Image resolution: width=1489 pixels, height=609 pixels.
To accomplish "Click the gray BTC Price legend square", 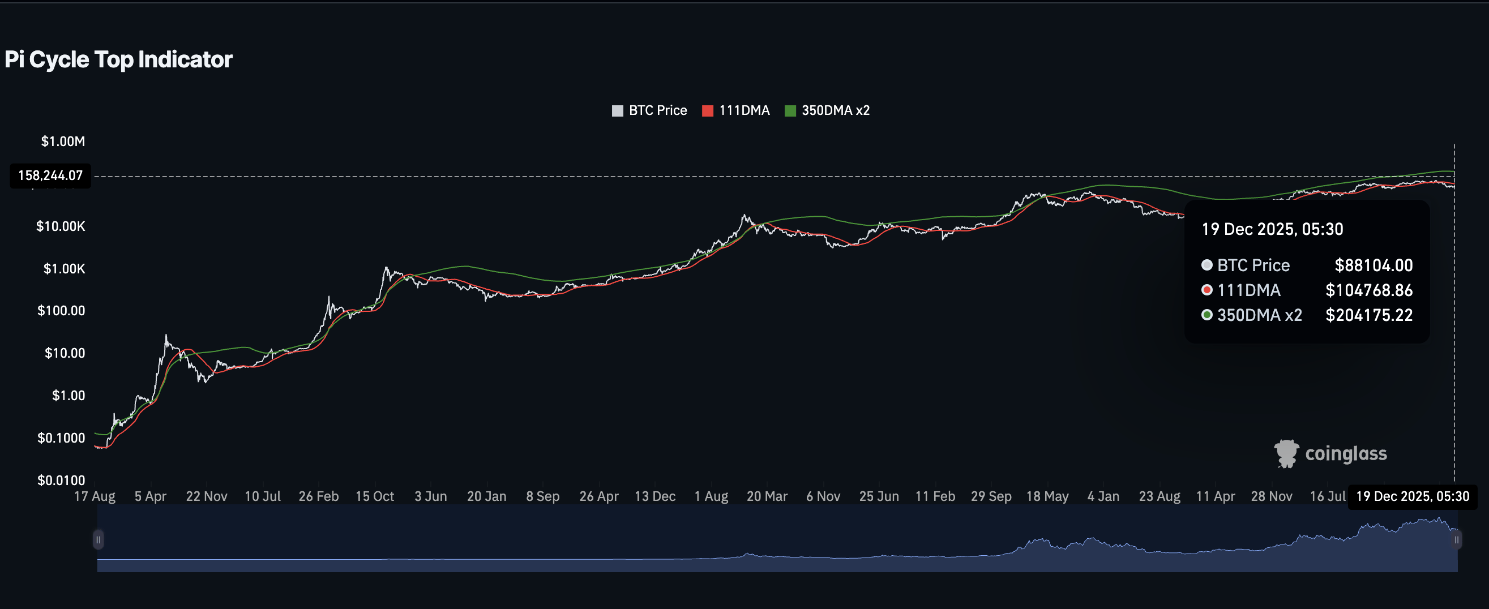I will point(617,111).
